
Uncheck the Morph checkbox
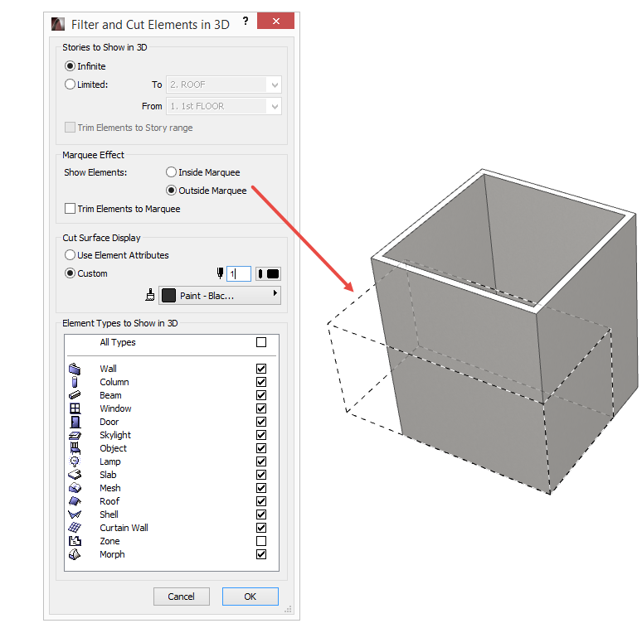(261, 554)
